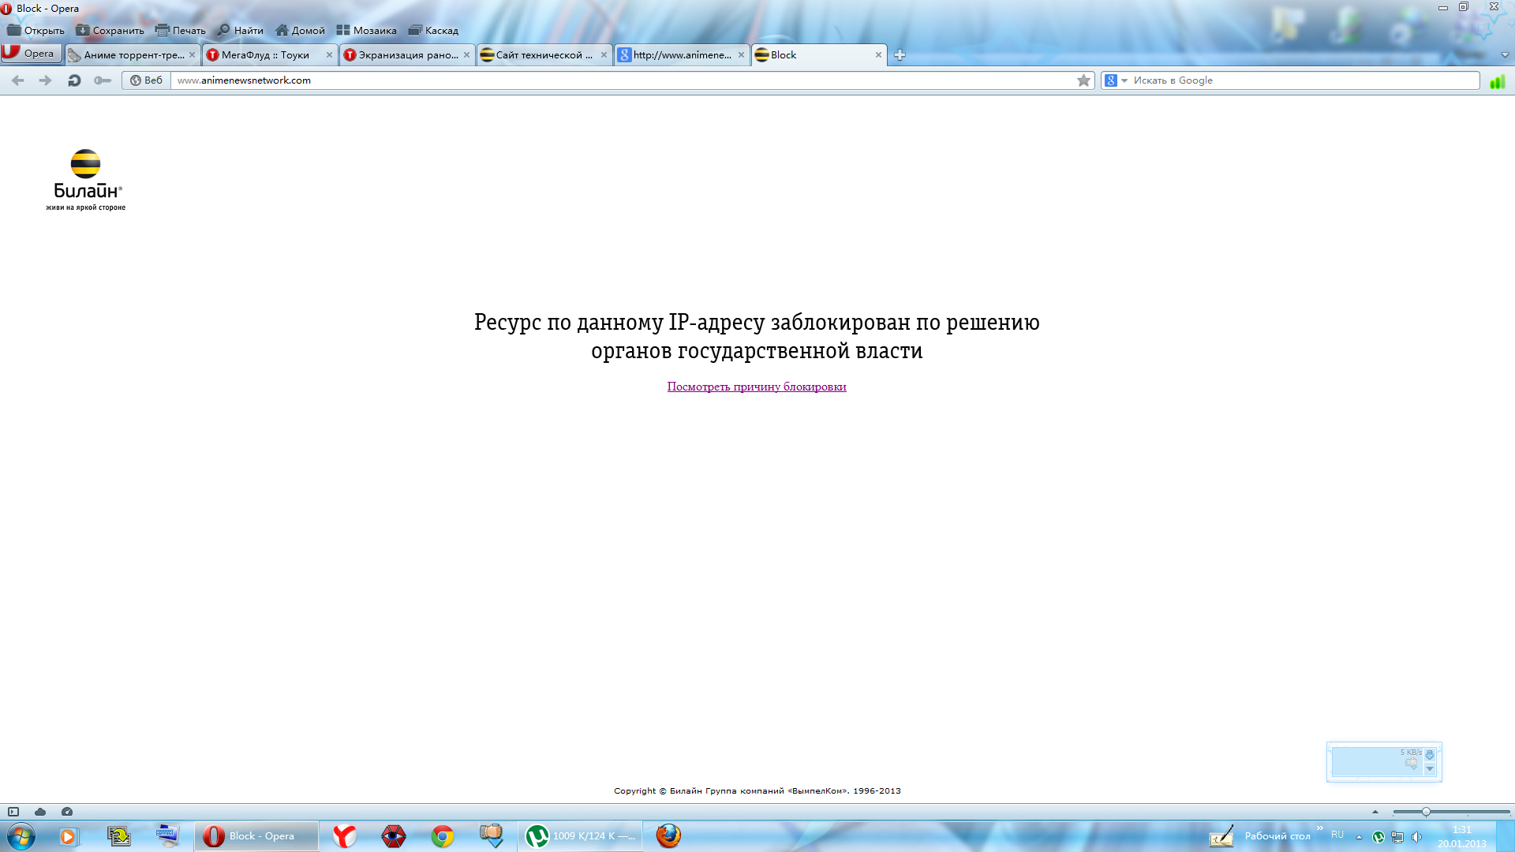Screen dimensions: 1515x852
Task: Toggle the panels button in status bar
Action: click(13, 812)
